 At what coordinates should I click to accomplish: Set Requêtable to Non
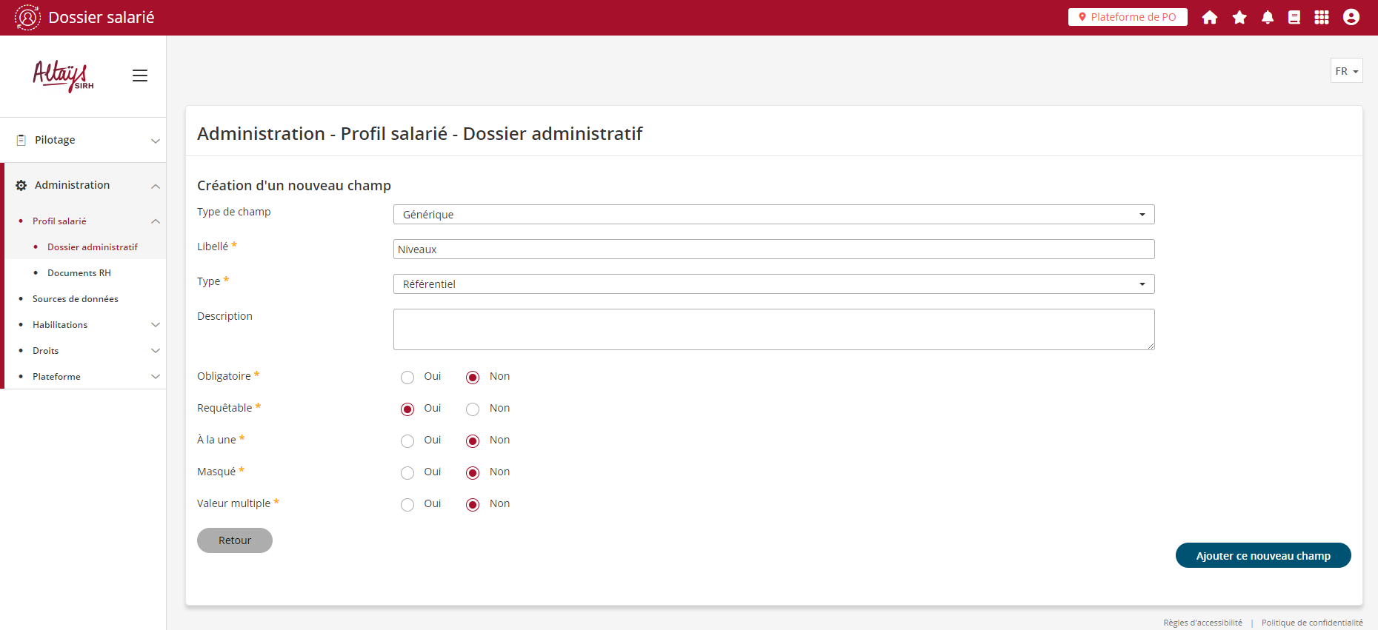pyautogui.click(x=473, y=409)
